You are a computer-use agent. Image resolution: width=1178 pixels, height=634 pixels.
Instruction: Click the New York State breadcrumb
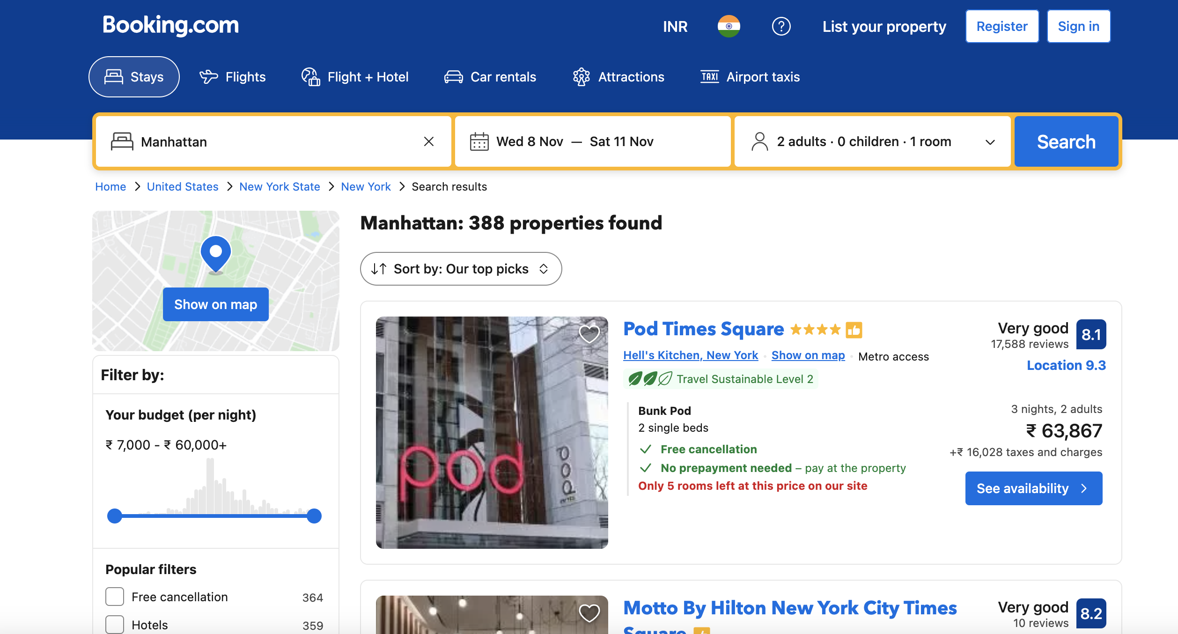tap(280, 186)
